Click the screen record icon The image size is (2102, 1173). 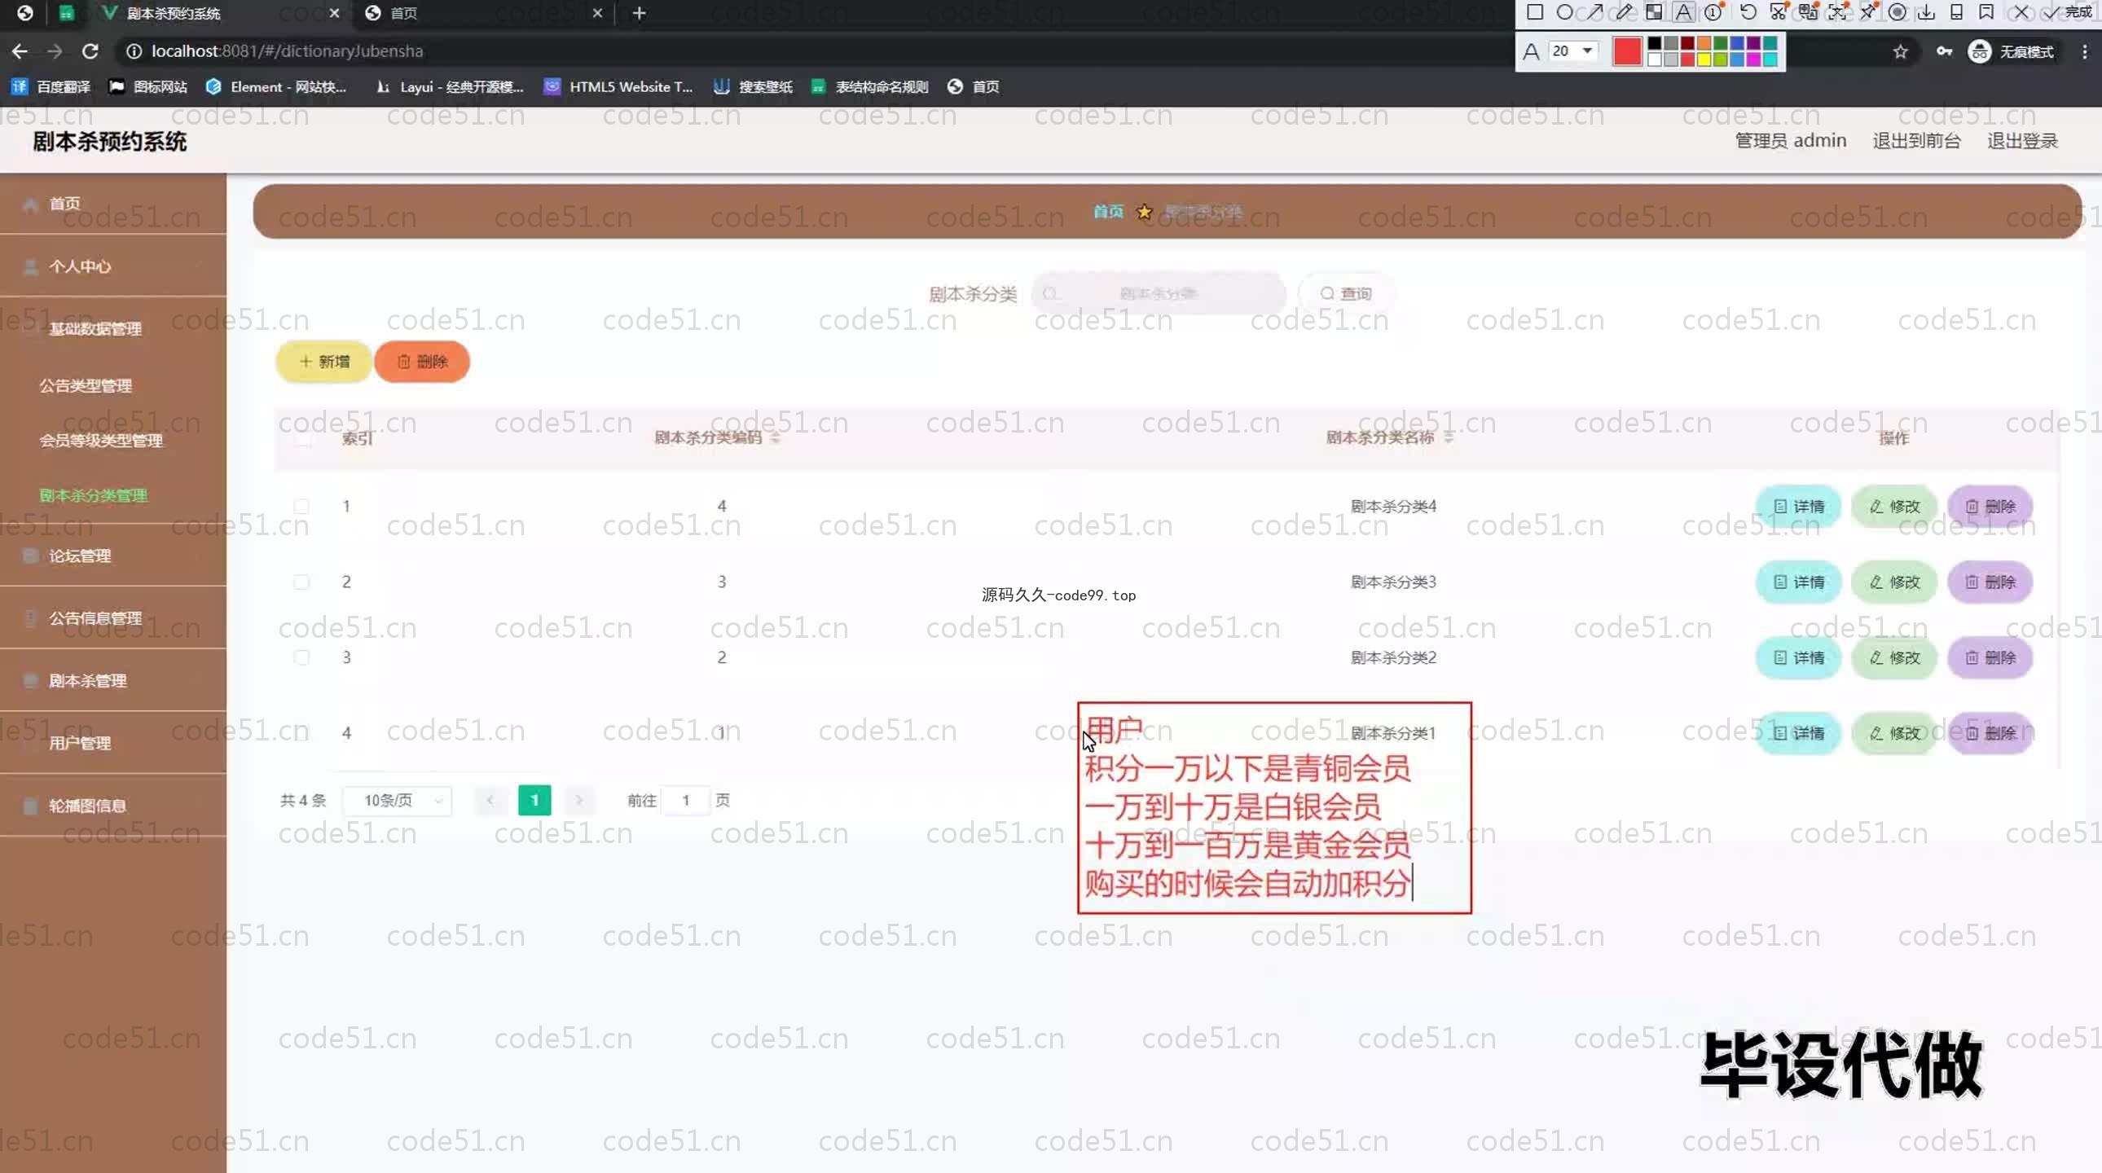pyautogui.click(x=1898, y=12)
